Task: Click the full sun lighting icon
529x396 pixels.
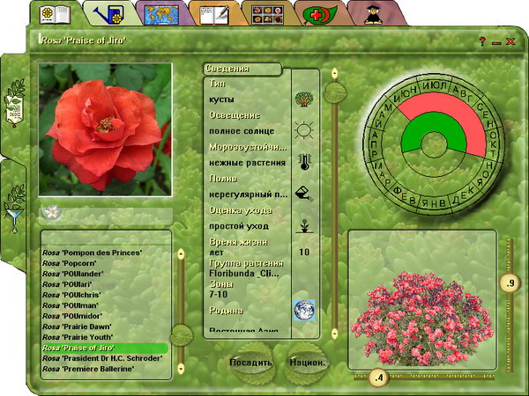Action: (x=304, y=130)
